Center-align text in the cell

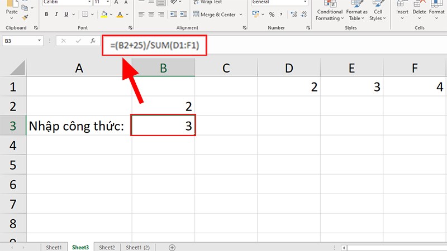(151, 15)
